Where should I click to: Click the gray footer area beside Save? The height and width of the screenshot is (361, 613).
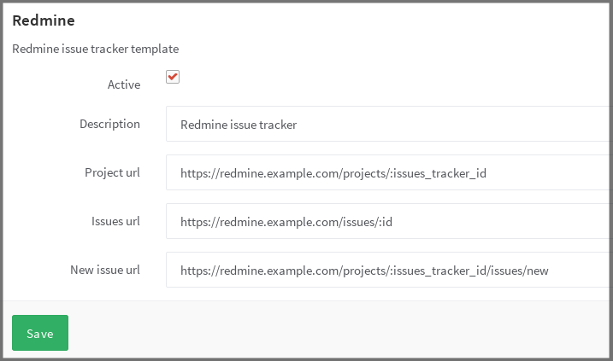[342, 332]
